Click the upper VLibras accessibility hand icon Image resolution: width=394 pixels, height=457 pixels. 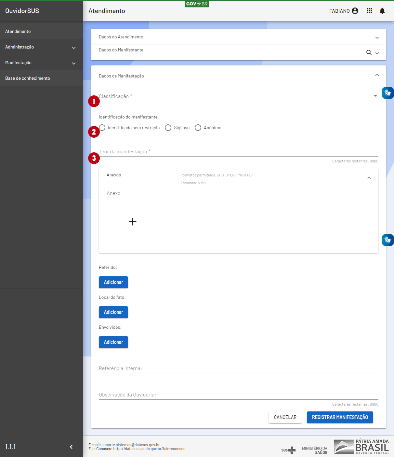pos(387,93)
